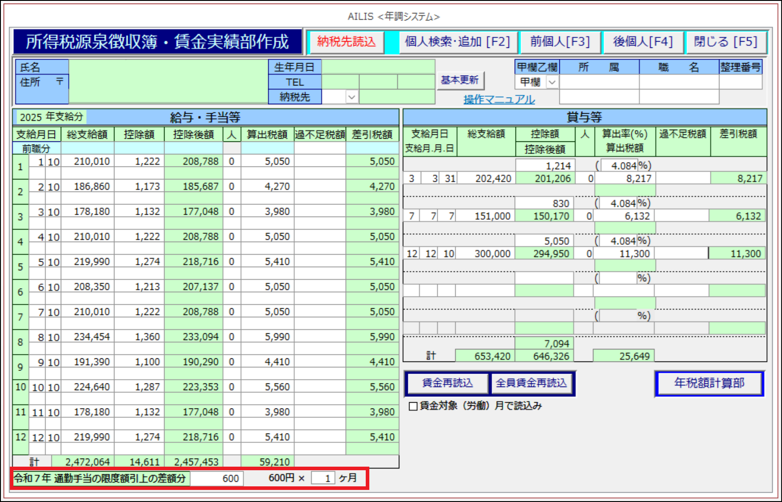Expand the 納税先 dropdown
782x502 pixels.
point(352,97)
